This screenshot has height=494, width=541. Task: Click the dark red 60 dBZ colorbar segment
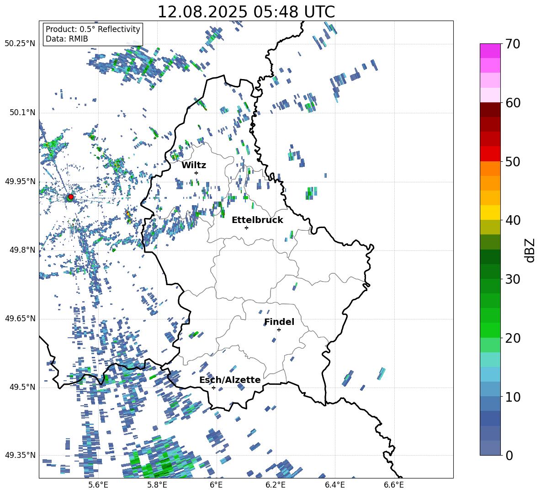pos(490,110)
